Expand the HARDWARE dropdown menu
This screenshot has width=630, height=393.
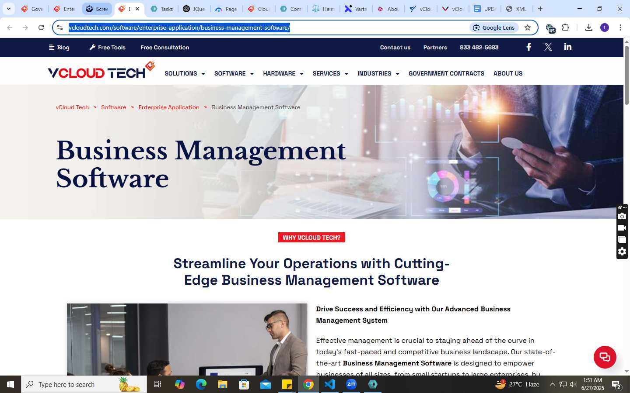(283, 73)
